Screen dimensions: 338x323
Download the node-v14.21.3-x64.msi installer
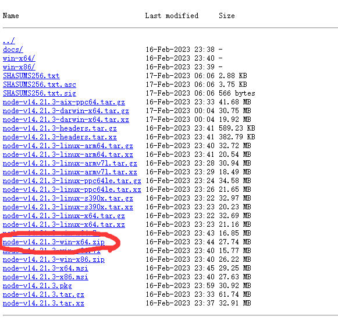(x=45, y=268)
